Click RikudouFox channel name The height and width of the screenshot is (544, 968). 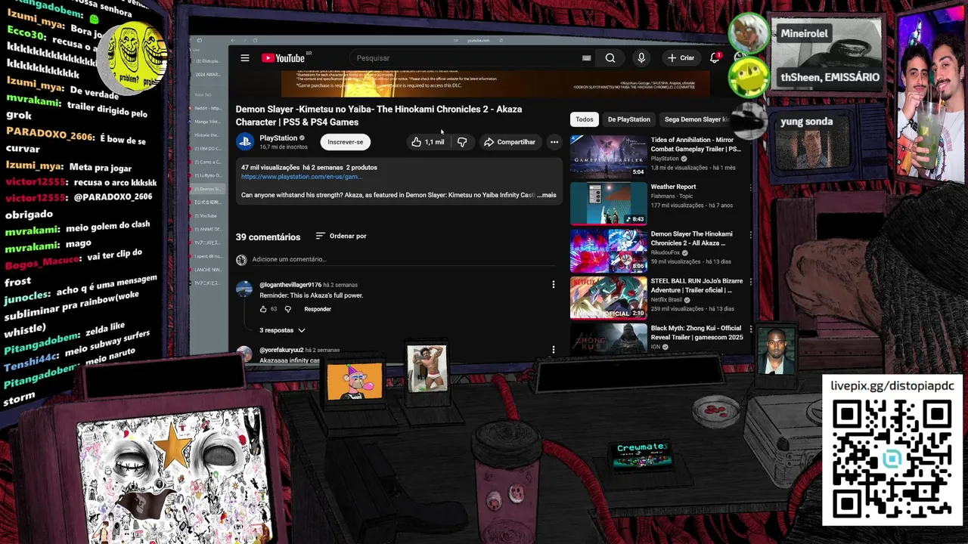pos(665,252)
